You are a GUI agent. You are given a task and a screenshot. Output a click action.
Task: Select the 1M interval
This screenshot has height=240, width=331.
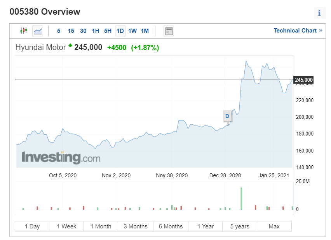(145, 31)
